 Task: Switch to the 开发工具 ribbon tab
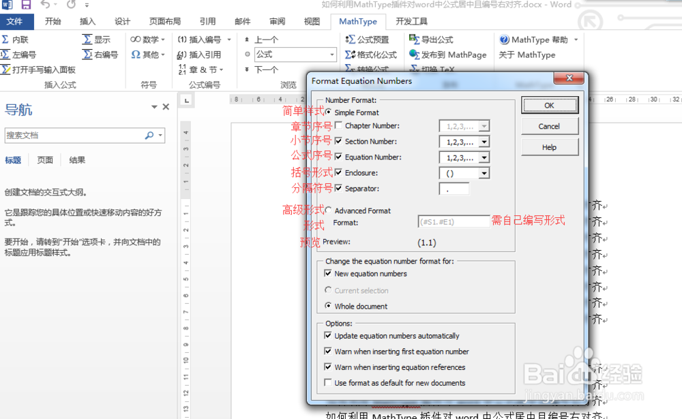pyautogui.click(x=411, y=21)
